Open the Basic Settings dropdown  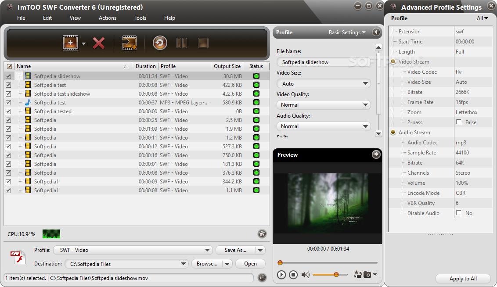(347, 32)
